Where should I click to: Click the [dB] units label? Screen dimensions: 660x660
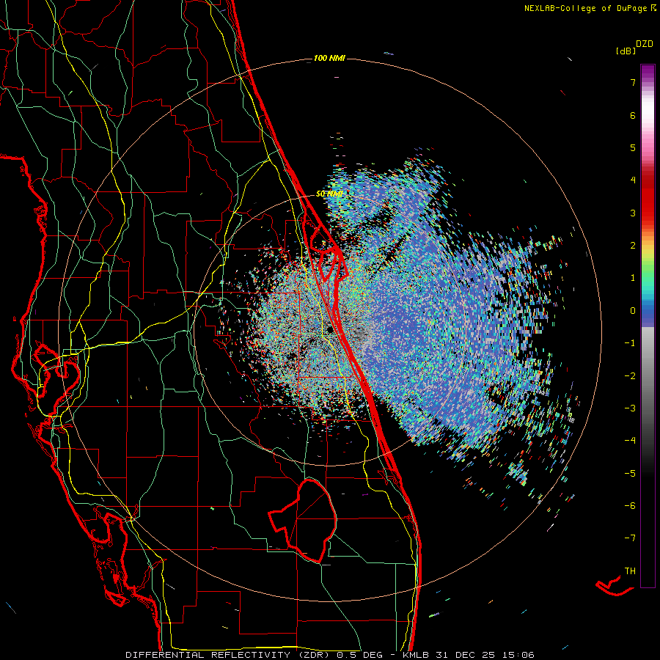click(626, 51)
